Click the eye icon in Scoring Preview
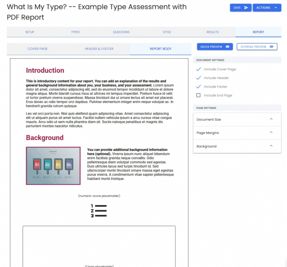Screen dimensions: 287x267 coord(271,47)
